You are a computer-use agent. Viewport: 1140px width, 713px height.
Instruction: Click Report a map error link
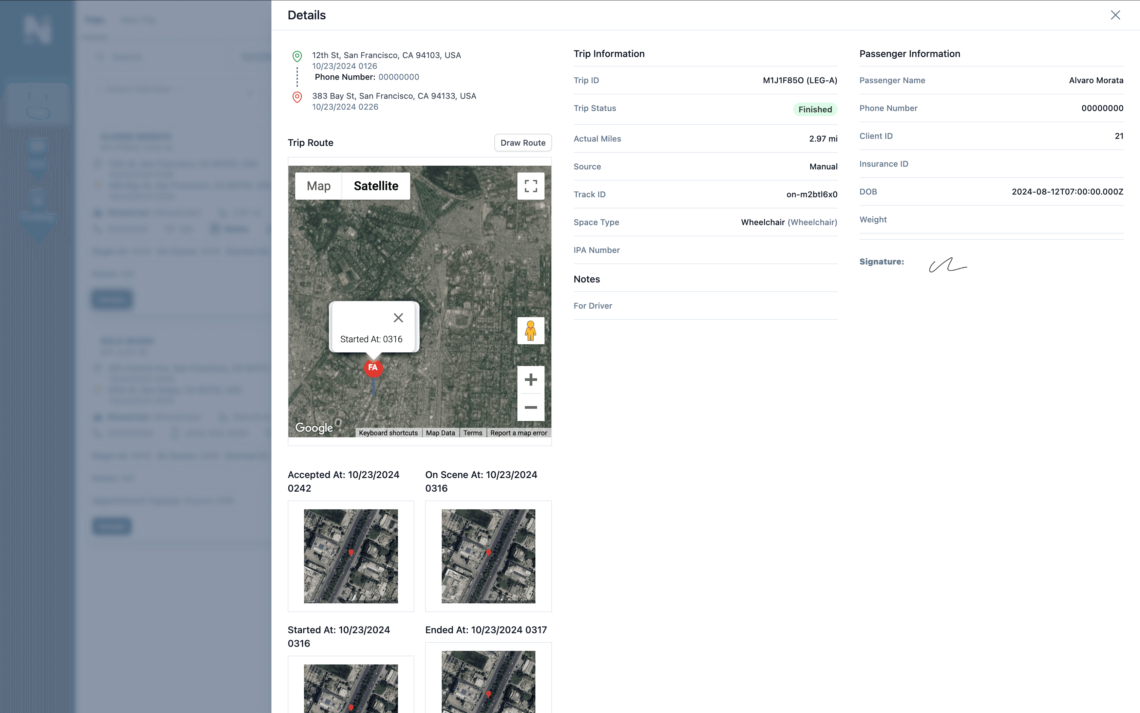518,433
